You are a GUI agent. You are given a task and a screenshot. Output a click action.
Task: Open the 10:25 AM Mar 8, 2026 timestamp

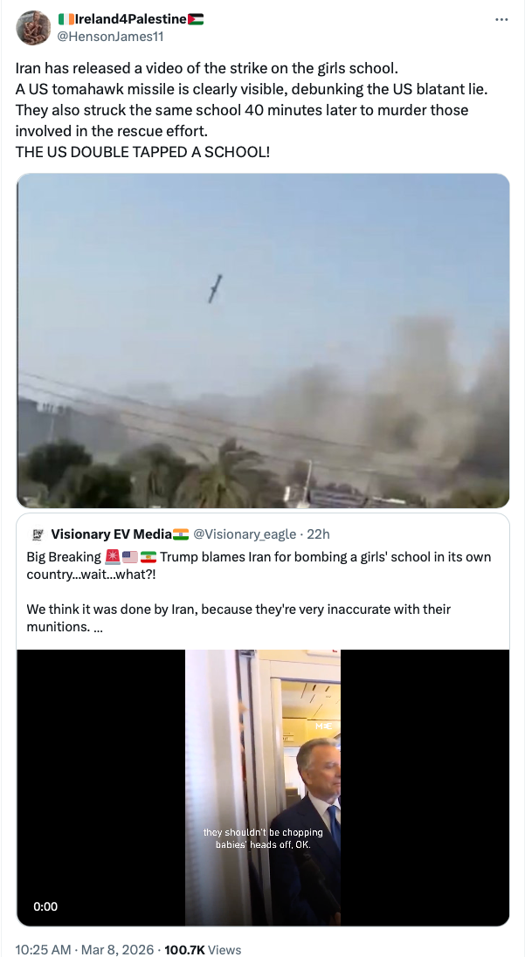click(x=84, y=950)
